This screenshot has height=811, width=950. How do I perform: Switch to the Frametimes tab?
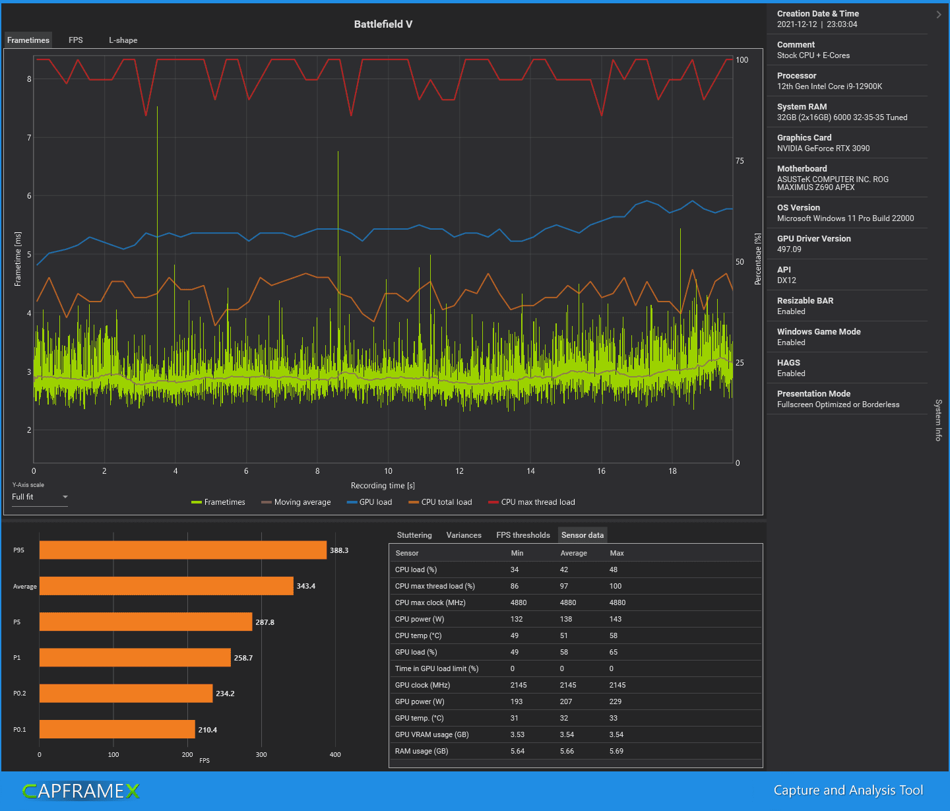[x=28, y=40]
